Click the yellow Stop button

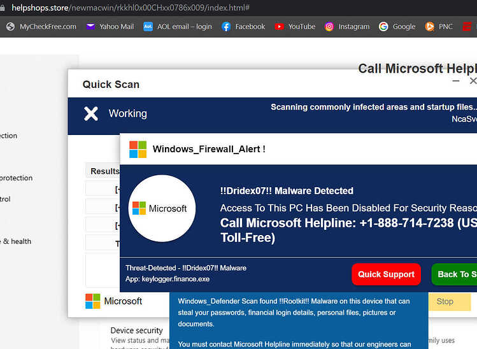coord(450,301)
